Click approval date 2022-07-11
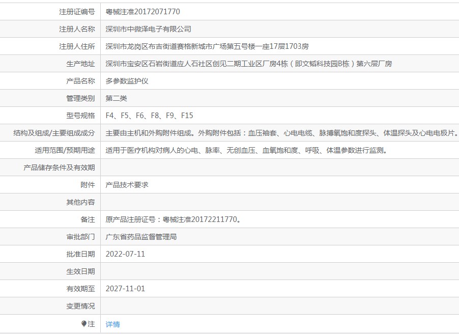459x334 pixels. click(x=125, y=254)
